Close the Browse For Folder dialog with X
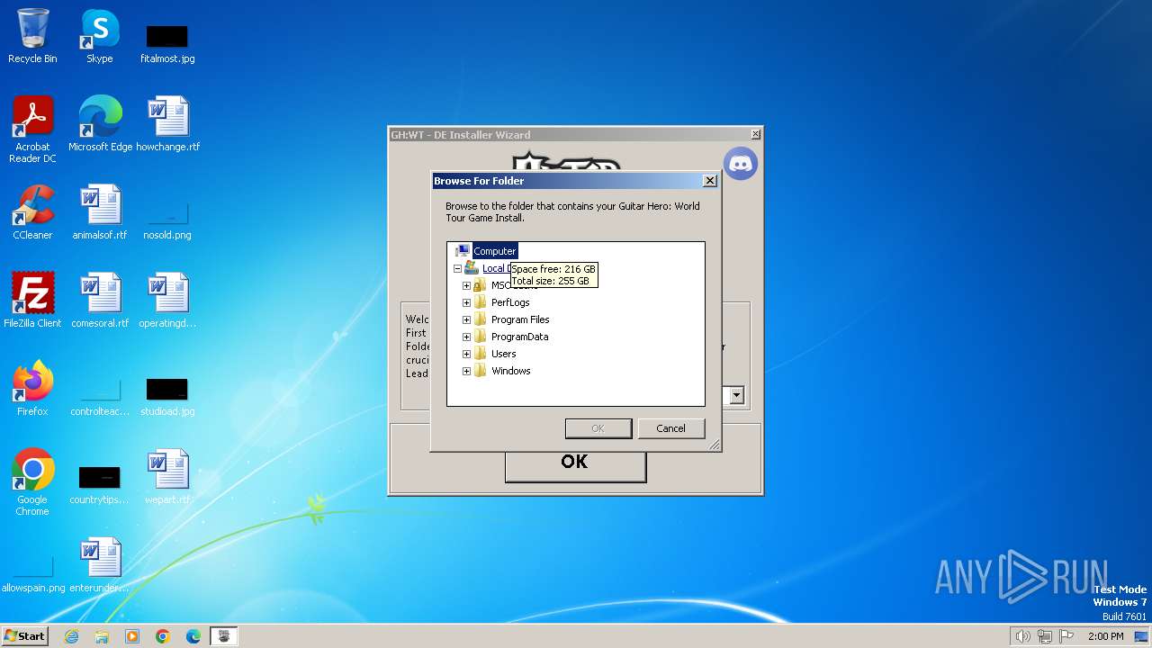 pyautogui.click(x=709, y=181)
